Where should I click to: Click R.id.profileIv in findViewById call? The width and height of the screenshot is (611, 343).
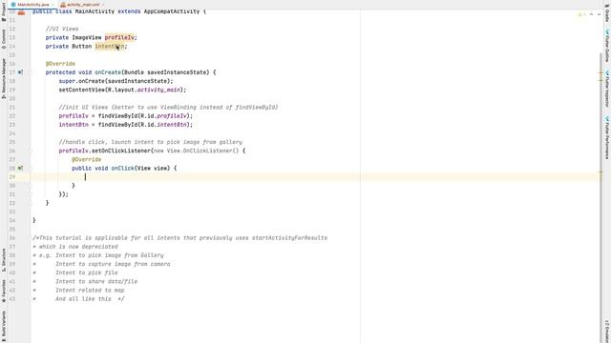point(163,116)
